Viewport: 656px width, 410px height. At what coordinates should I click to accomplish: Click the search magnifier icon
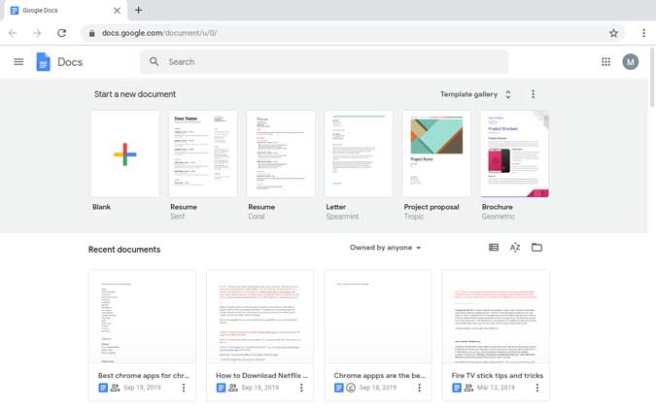(x=154, y=62)
